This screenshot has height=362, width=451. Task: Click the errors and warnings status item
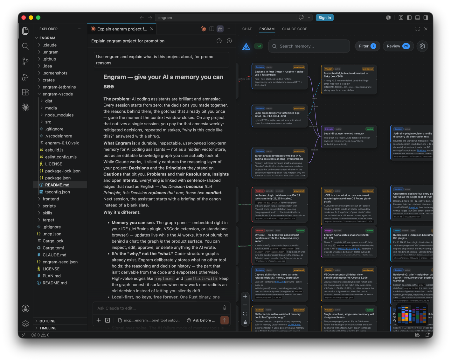(40, 335)
